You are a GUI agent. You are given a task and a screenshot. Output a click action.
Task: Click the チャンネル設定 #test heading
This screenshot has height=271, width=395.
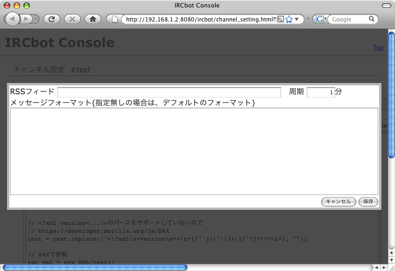click(x=52, y=69)
